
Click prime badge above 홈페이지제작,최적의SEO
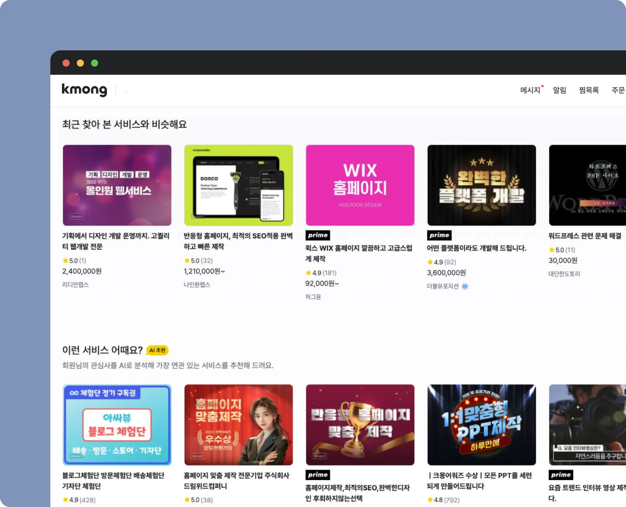[318, 475]
